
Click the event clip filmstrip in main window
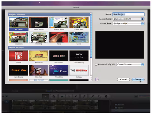pos(55,105)
